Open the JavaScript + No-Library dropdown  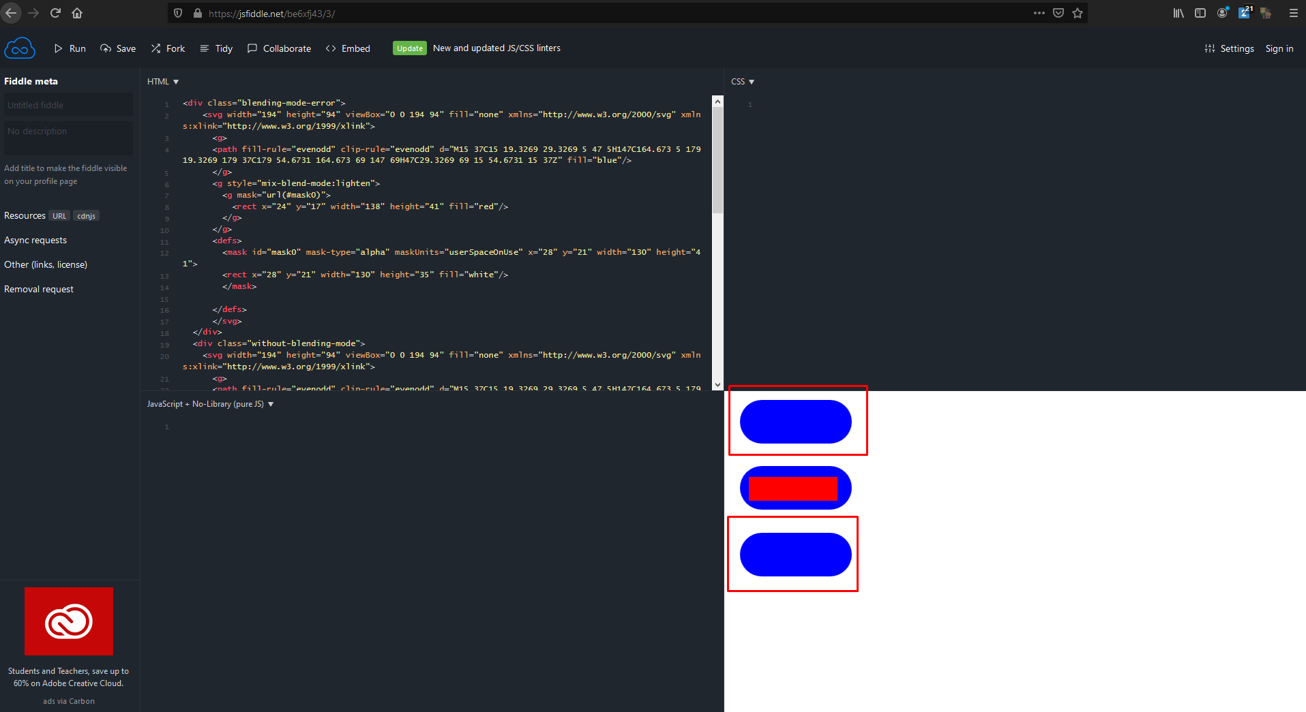[x=210, y=403]
